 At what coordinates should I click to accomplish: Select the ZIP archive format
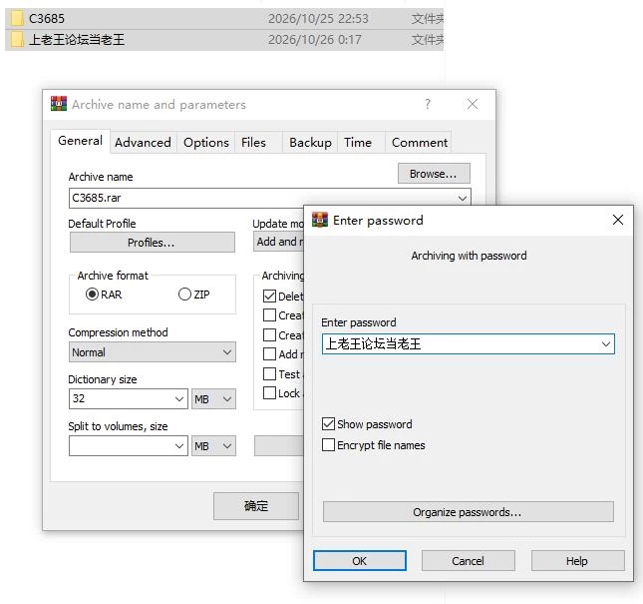click(184, 294)
